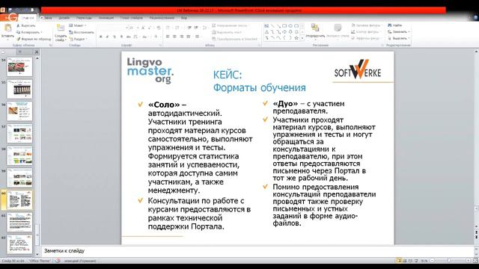This screenshot has width=479, height=269.
Task: Open the clipboard pane launcher
Action: [50, 45]
